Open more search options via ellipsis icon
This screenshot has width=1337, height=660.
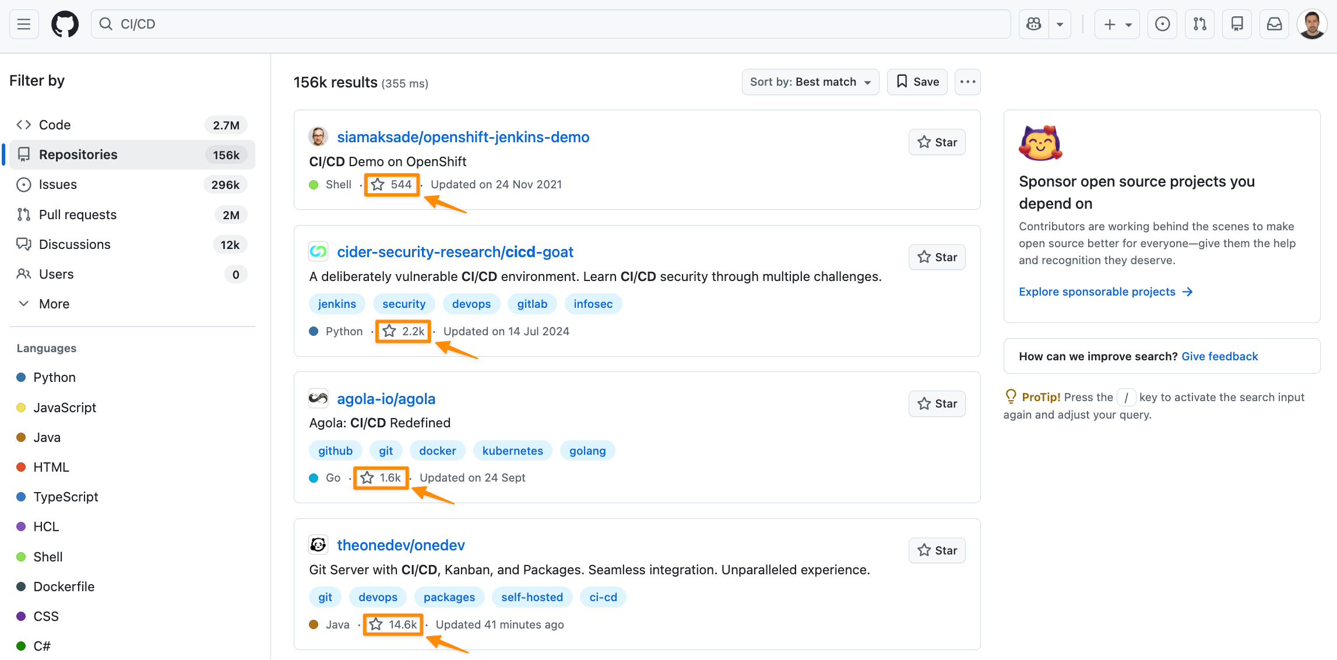point(967,82)
